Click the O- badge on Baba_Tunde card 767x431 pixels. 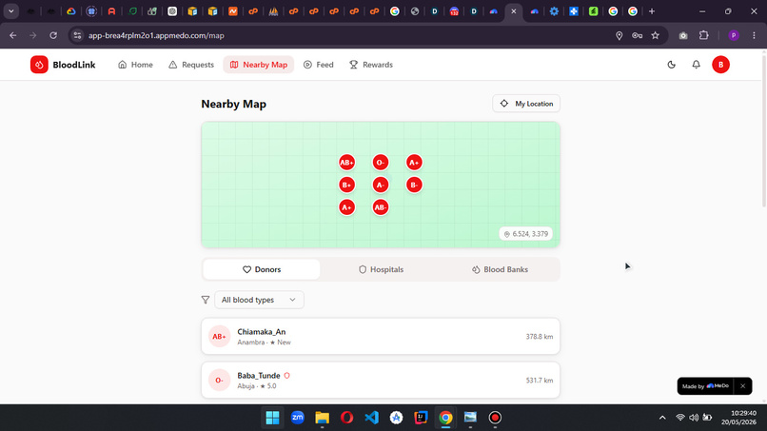[x=219, y=381]
